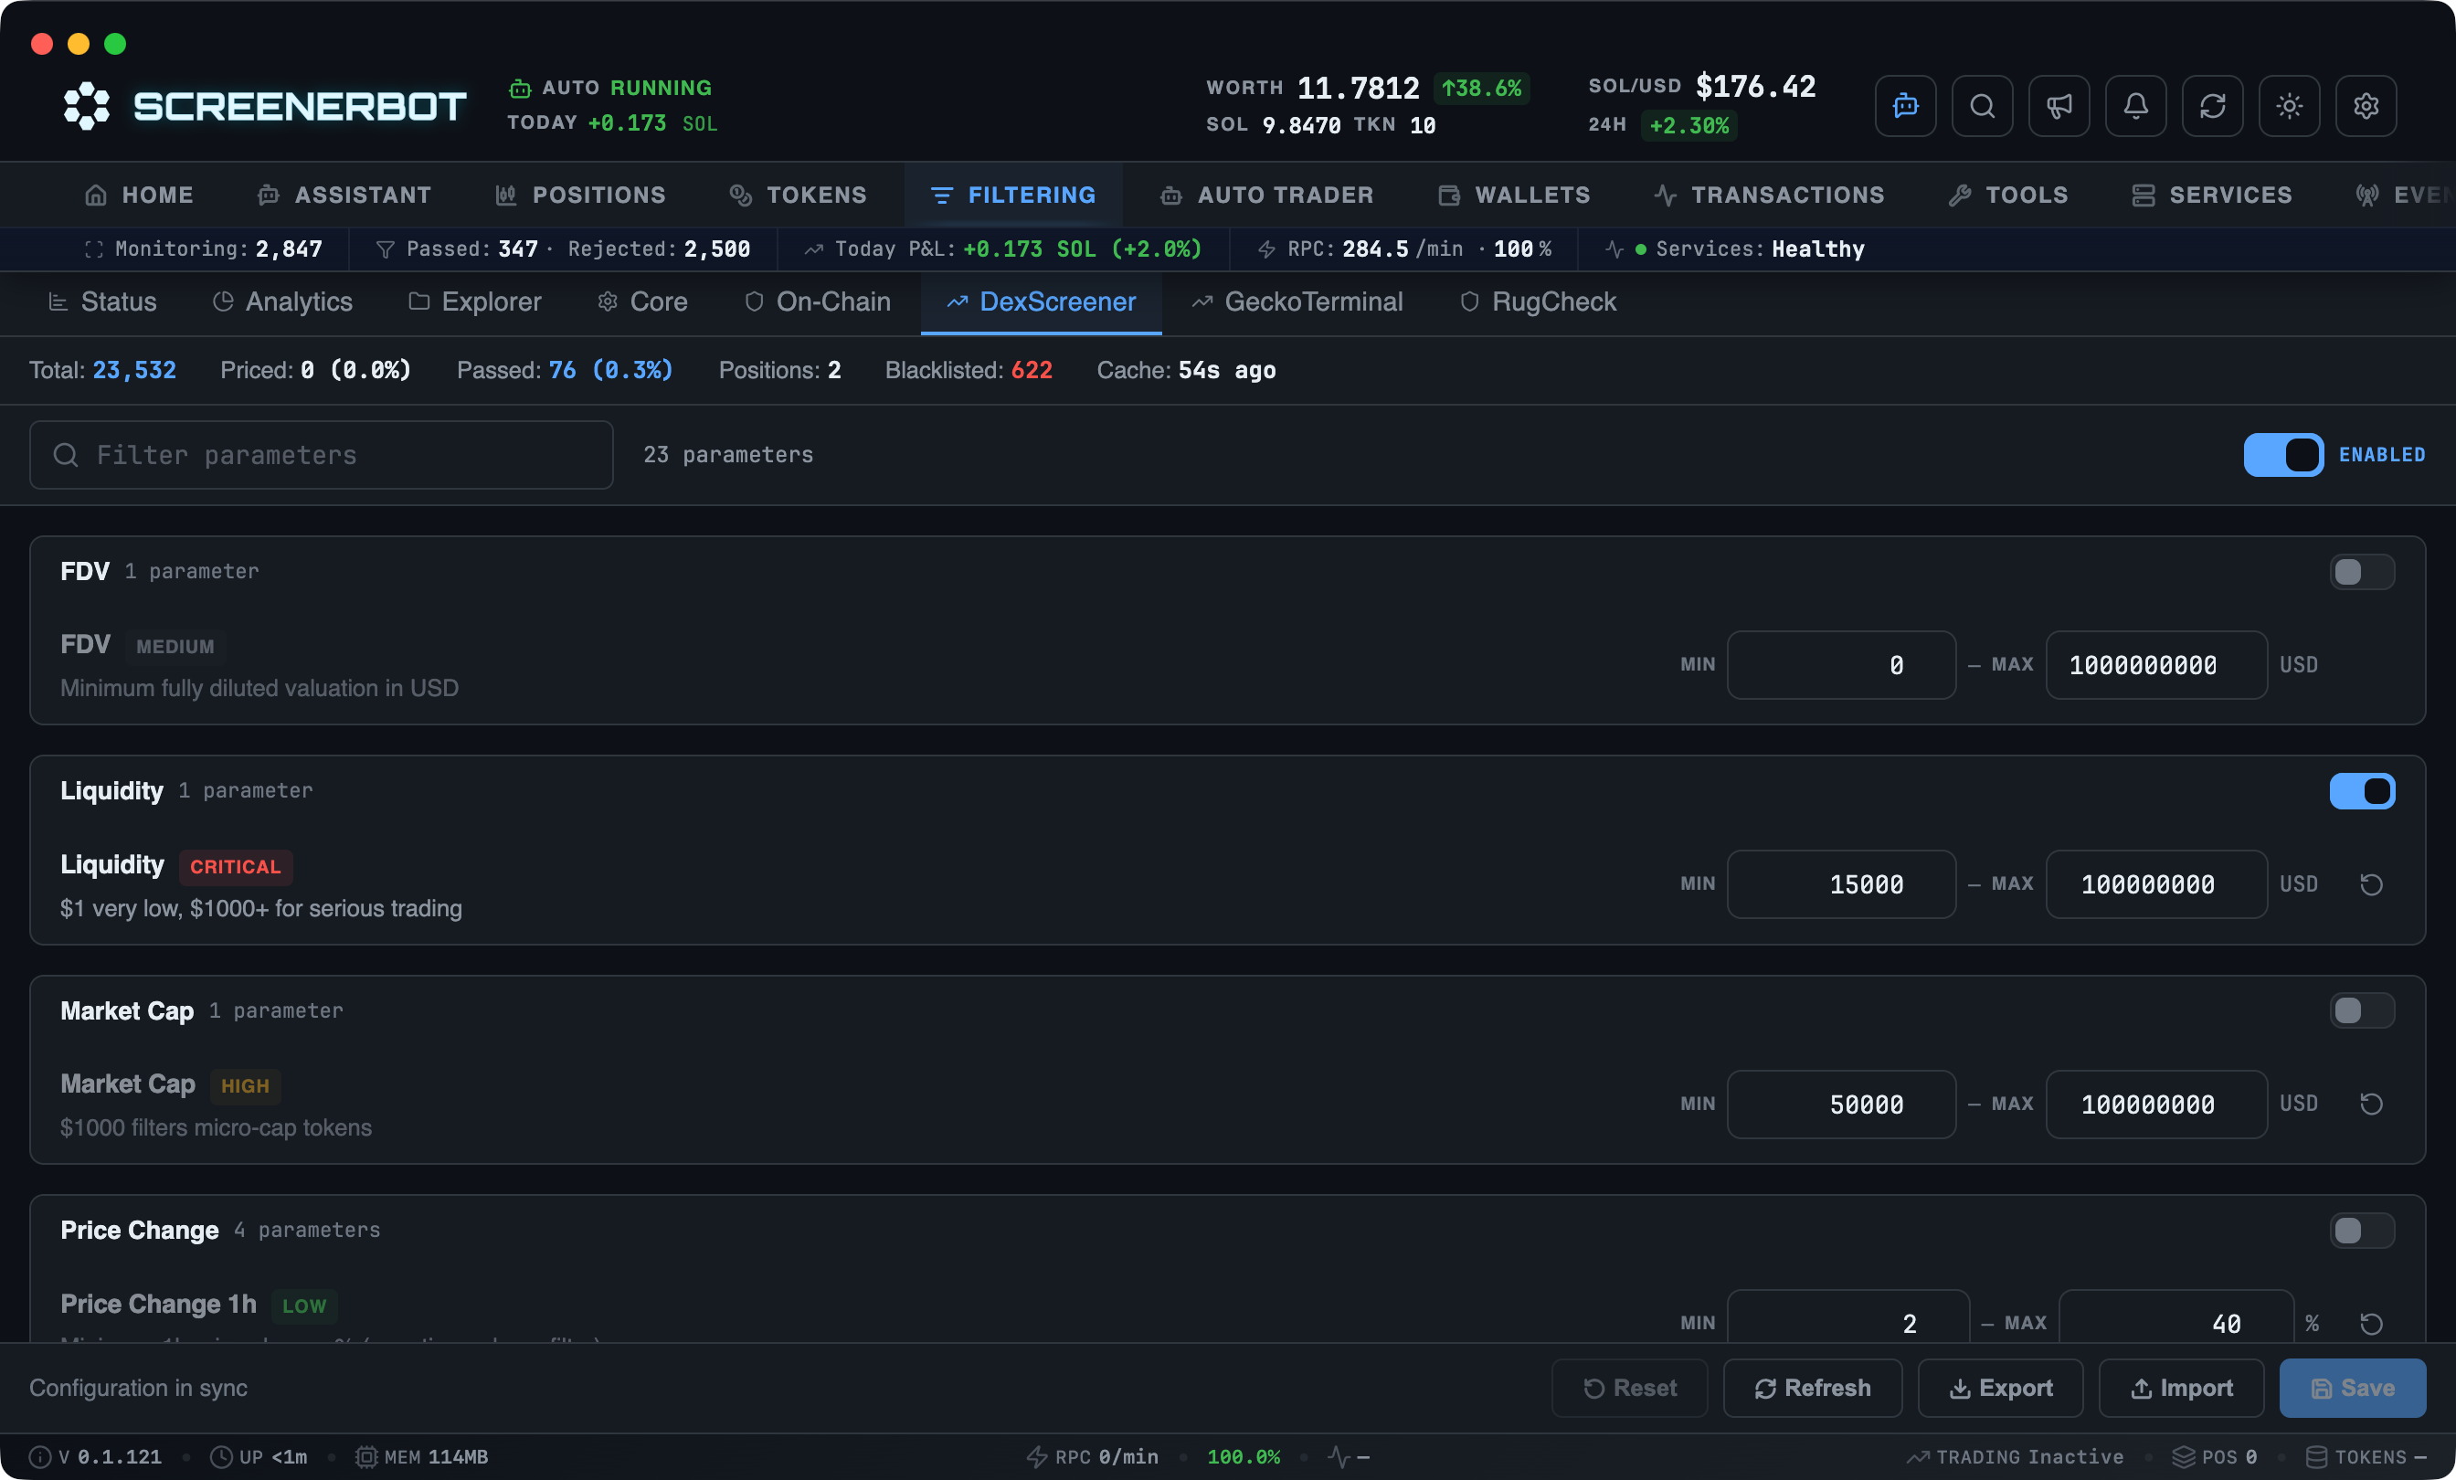Reset Liquidity parameter with its undo icon
This screenshot has width=2456, height=1480.
2371,884
